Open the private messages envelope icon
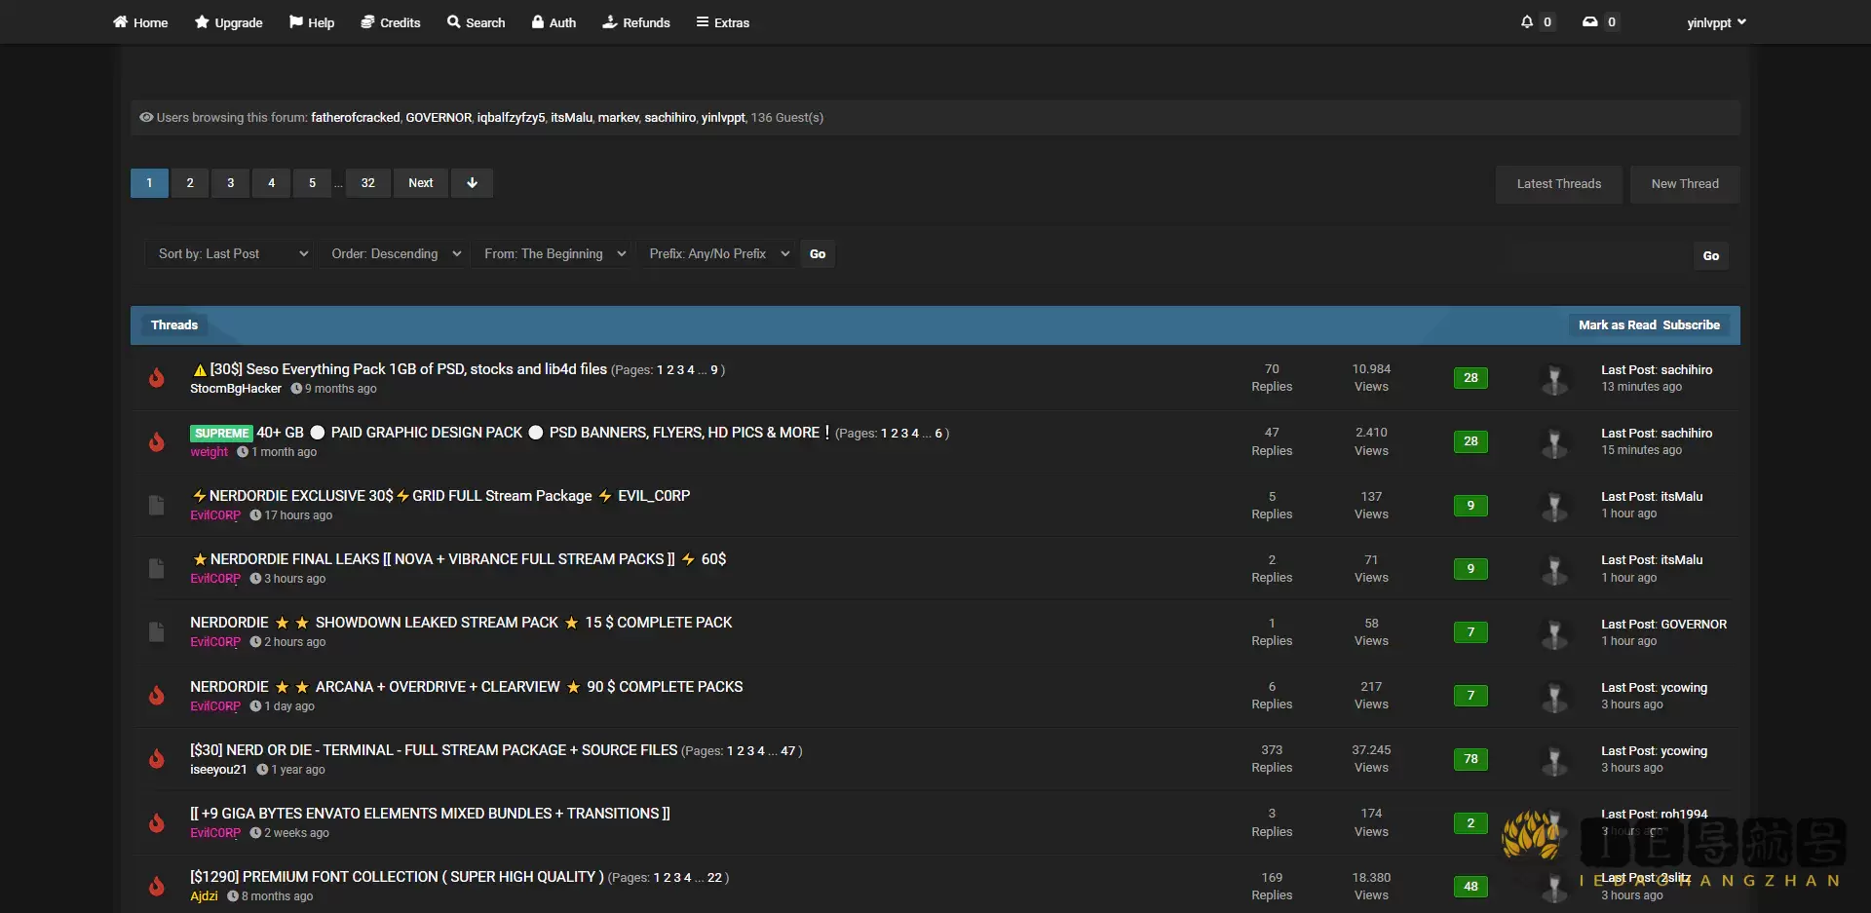Viewport: 1871px width, 913px height. tap(1589, 21)
